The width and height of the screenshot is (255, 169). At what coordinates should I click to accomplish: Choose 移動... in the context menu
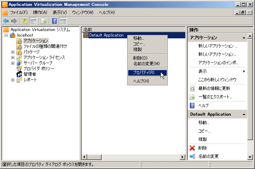click(x=147, y=38)
